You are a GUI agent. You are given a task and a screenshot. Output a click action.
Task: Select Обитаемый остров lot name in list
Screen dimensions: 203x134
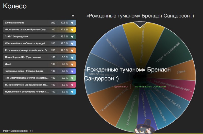[27, 43]
